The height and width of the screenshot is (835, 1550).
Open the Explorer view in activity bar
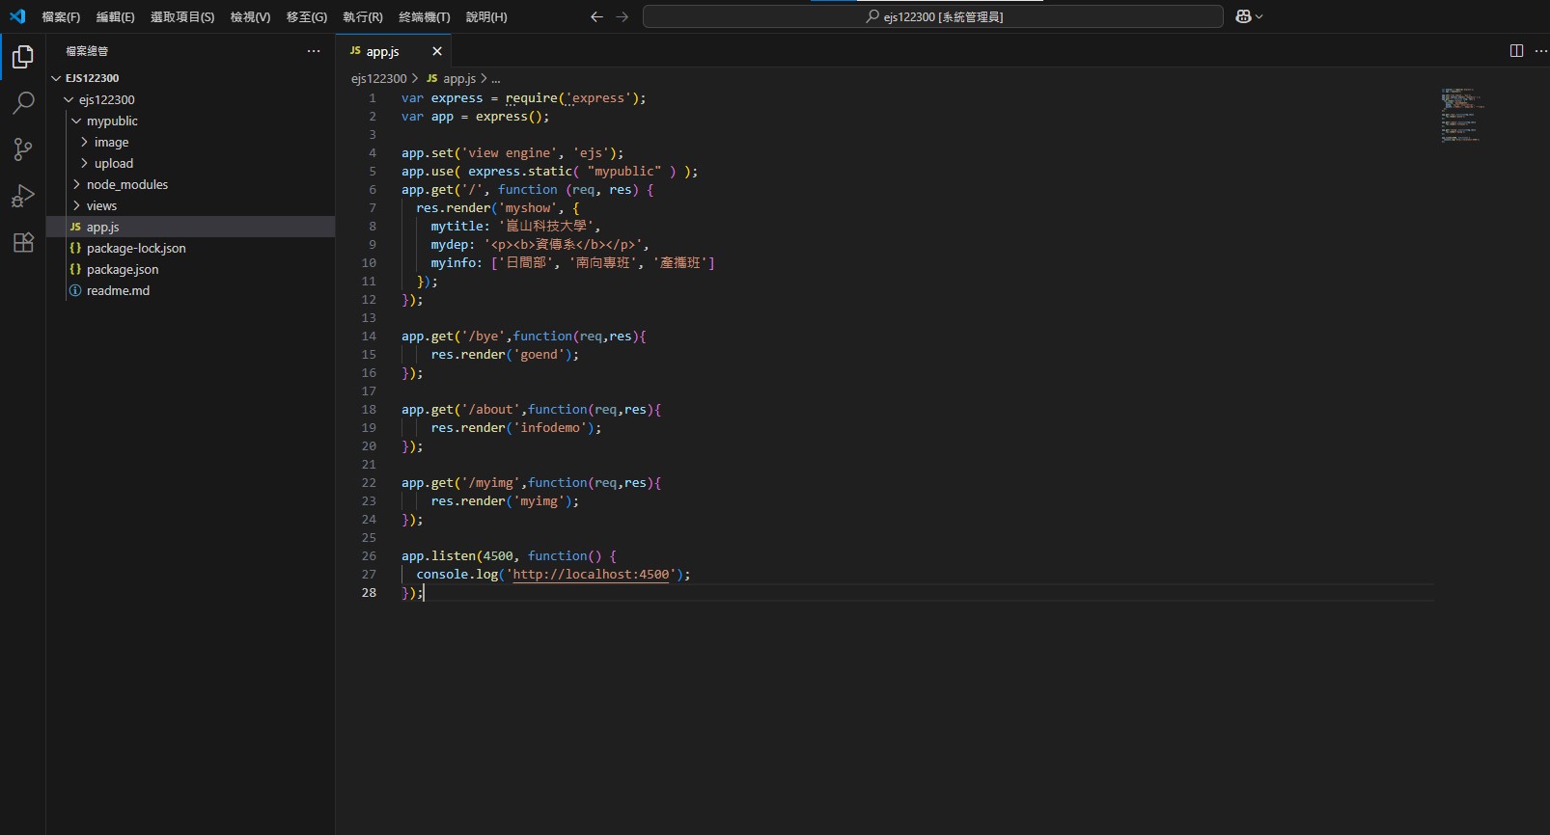pyautogui.click(x=23, y=58)
